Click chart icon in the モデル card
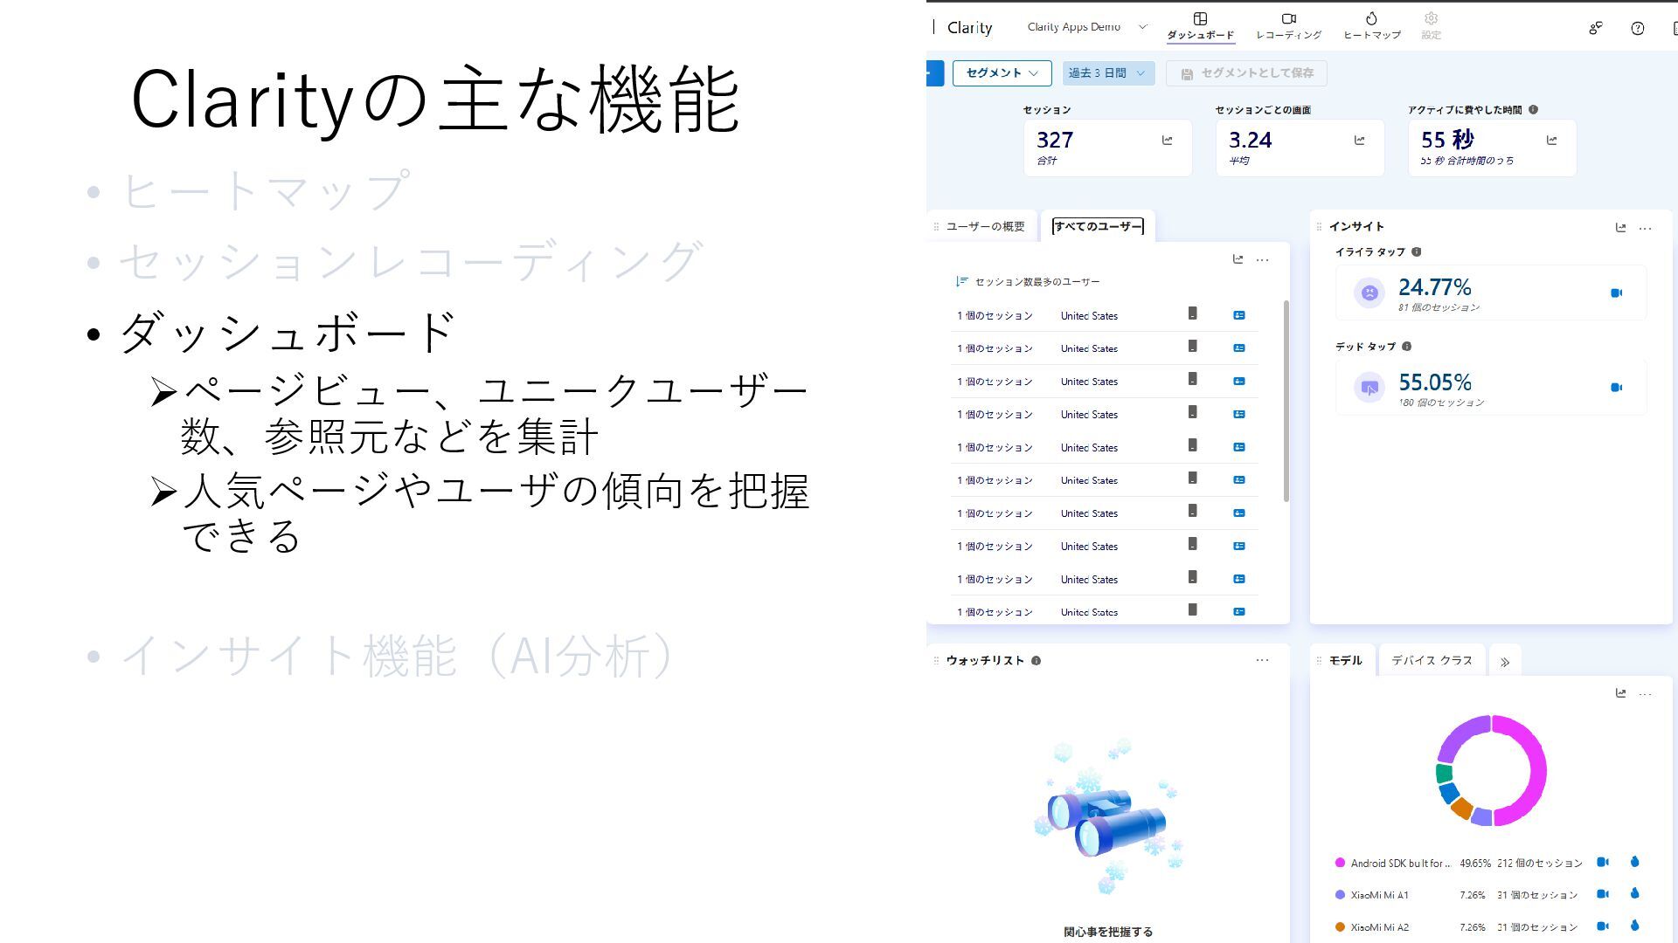 pos(1620,693)
